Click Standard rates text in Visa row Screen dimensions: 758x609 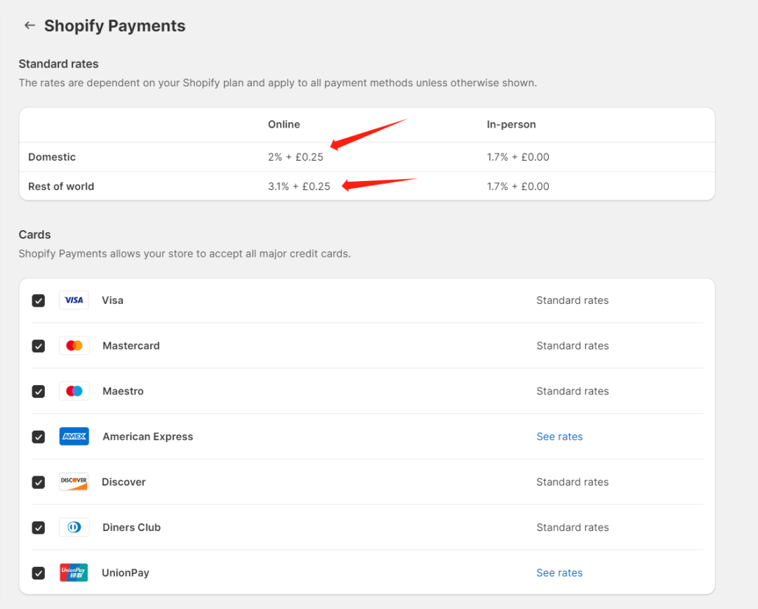point(573,300)
